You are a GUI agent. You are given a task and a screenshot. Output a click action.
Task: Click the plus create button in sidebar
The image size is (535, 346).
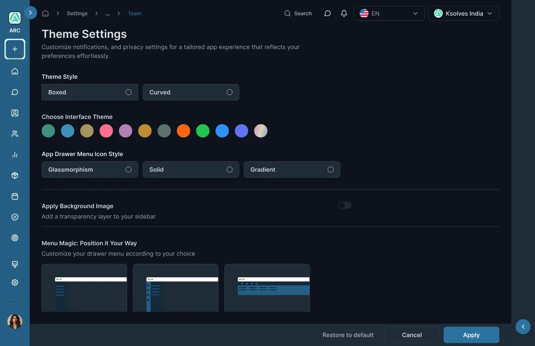tap(15, 49)
